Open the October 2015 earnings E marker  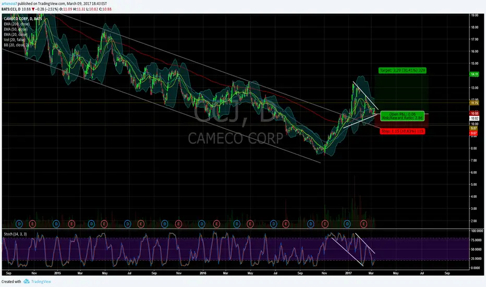(178, 224)
